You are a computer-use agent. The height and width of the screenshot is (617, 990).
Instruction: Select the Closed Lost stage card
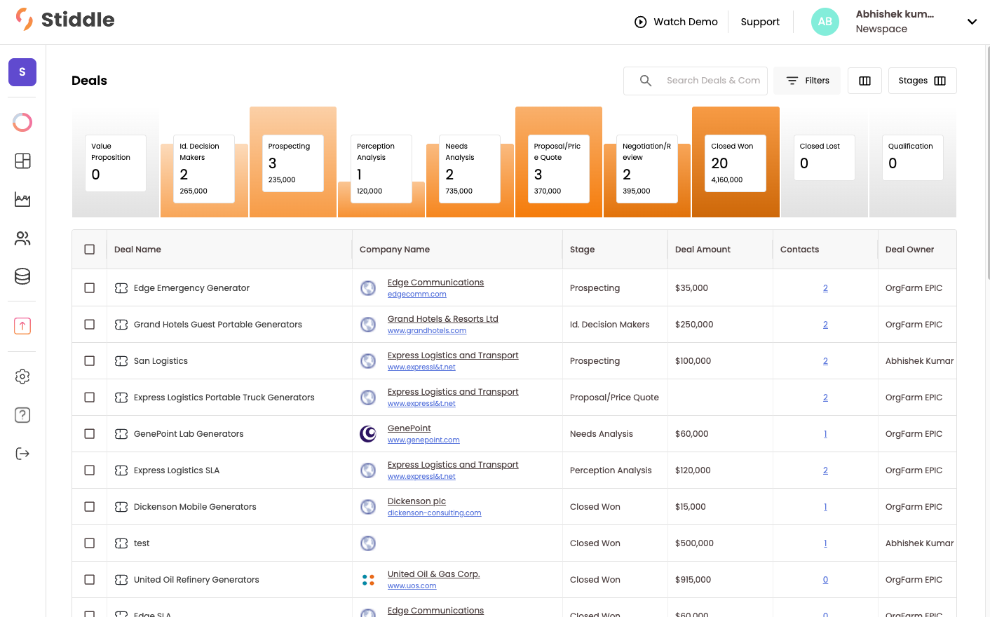[825, 158]
